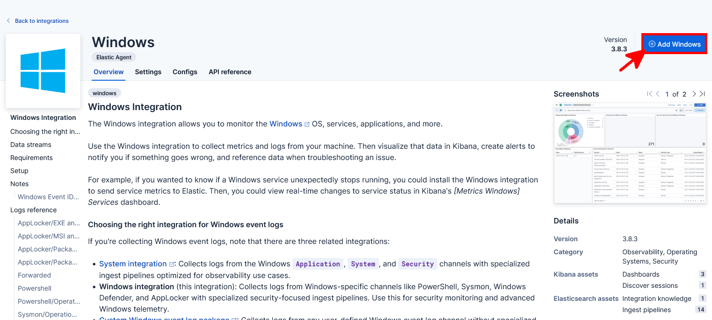Viewport: 712px width, 320px height.
Task: Click the Windows page title
Action: tap(123, 42)
